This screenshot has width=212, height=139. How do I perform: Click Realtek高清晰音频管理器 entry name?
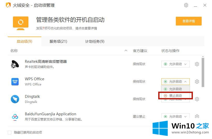coord(46,62)
